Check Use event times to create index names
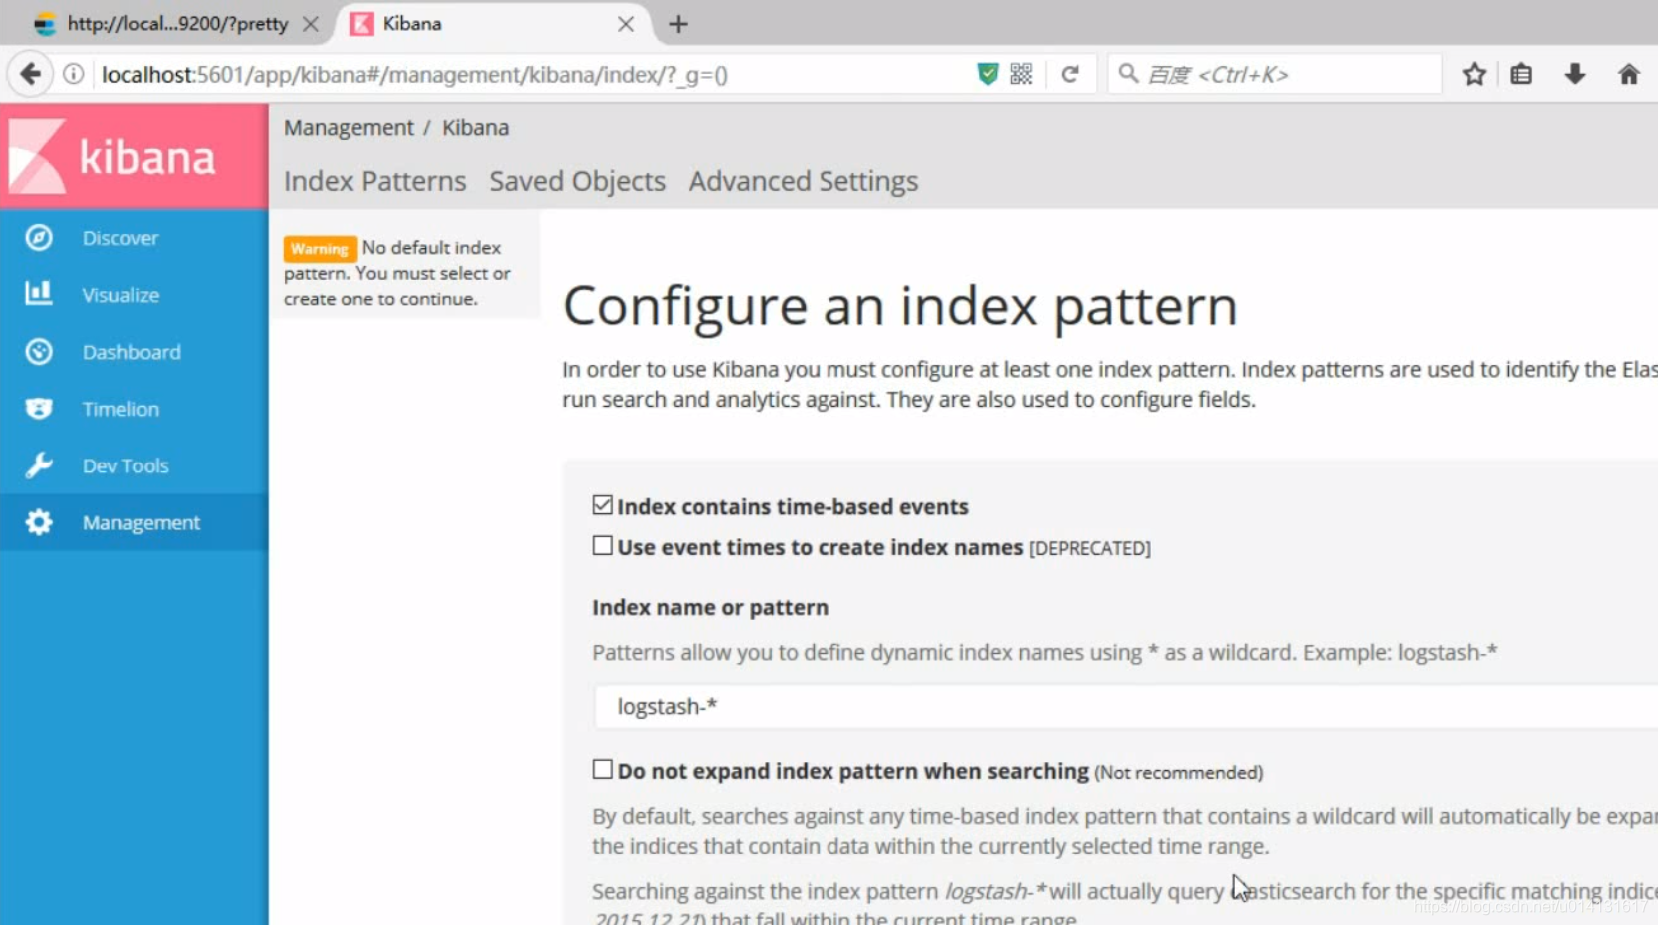This screenshot has width=1658, height=925. 602,546
